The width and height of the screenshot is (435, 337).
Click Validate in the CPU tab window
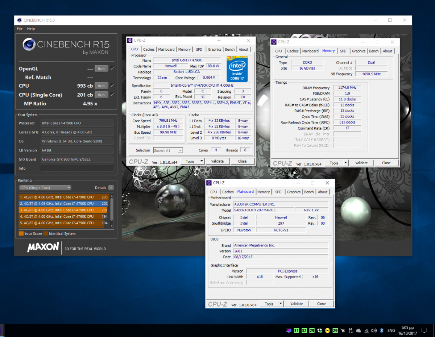point(217,161)
